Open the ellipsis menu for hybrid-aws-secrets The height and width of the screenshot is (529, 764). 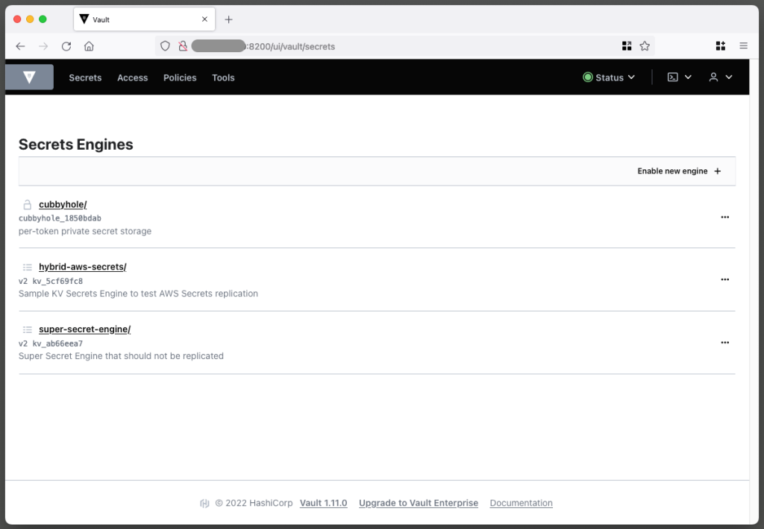tap(724, 279)
